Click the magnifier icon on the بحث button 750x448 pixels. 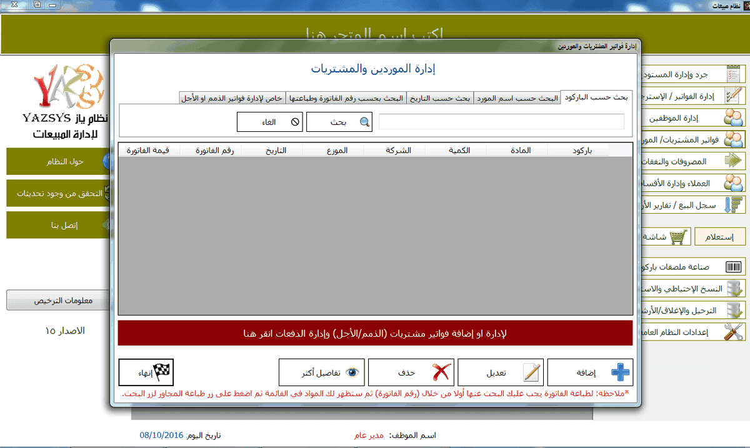(364, 122)
